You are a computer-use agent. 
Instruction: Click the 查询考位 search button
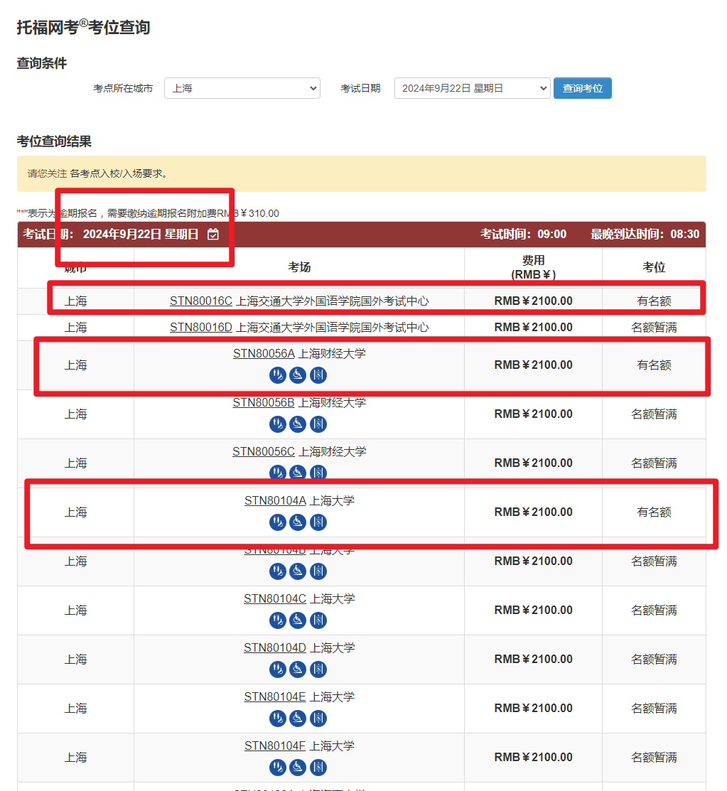click(x=583, y=88)
